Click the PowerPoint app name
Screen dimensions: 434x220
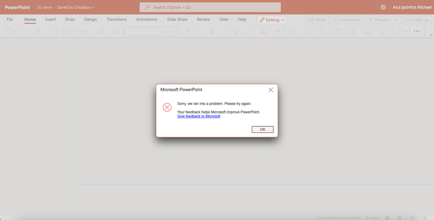(x=17, y=8)
